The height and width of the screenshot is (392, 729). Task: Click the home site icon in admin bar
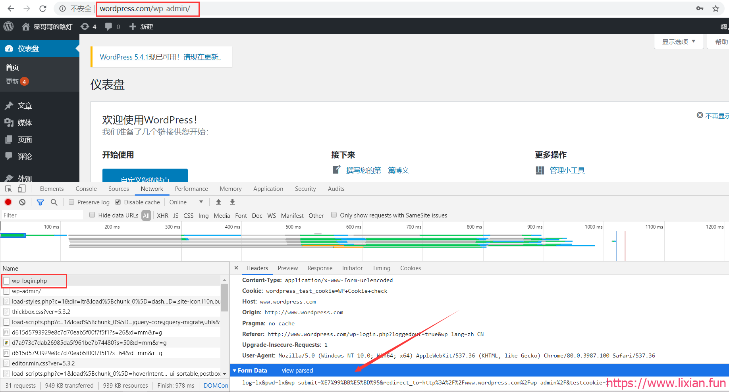26,27
